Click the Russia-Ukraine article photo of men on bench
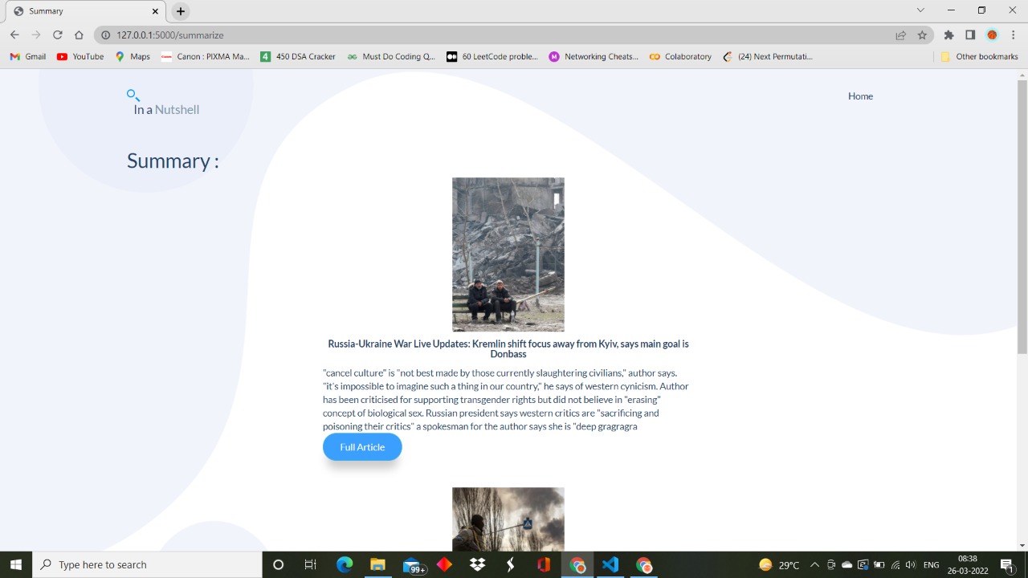Viewport: 1028px width, 578px height. coord(508,254)
